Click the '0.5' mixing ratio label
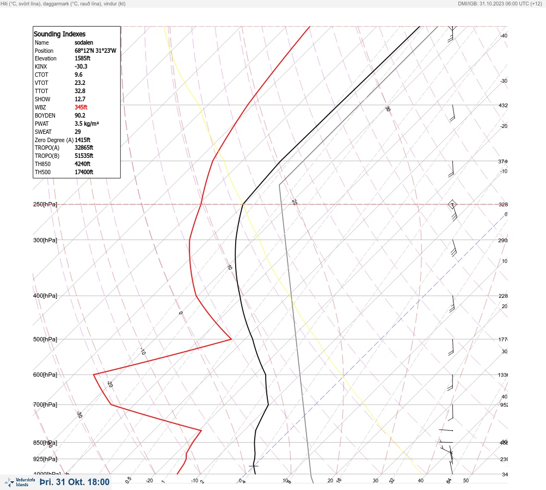Image resolution: width=546 pixels, height=490 pixels. click(x=128, y=480)
